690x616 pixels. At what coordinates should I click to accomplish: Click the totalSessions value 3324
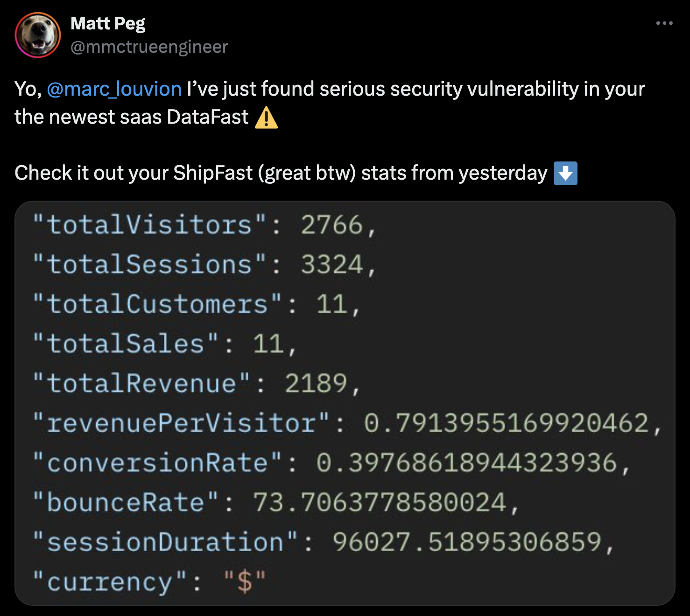332,265
